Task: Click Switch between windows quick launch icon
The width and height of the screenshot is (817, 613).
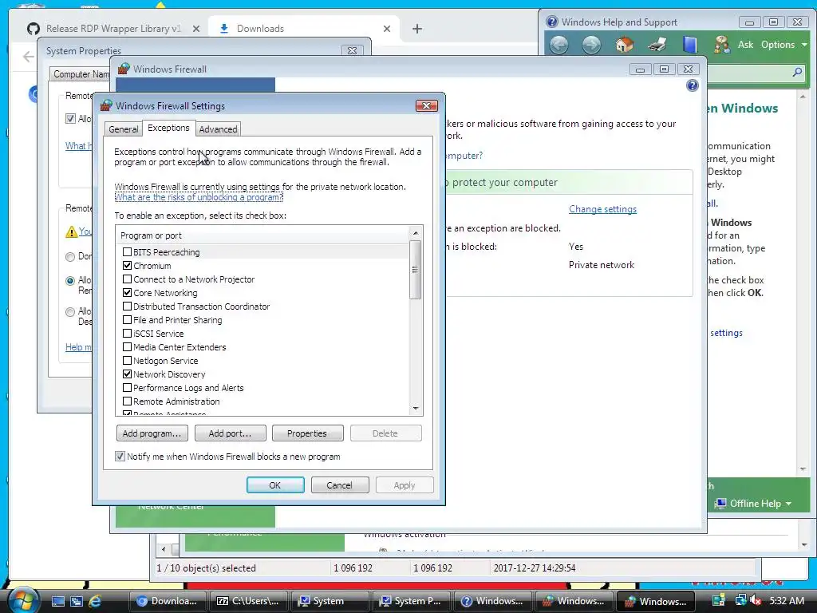Action: click(x=77, y=601)
